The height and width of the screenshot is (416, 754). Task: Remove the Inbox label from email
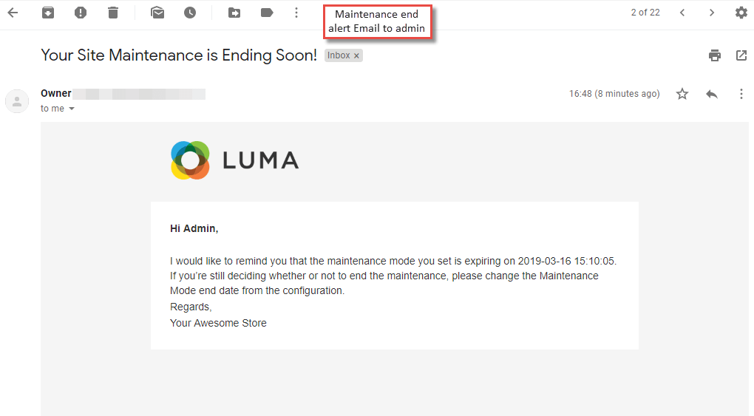[x=356, y=56]
